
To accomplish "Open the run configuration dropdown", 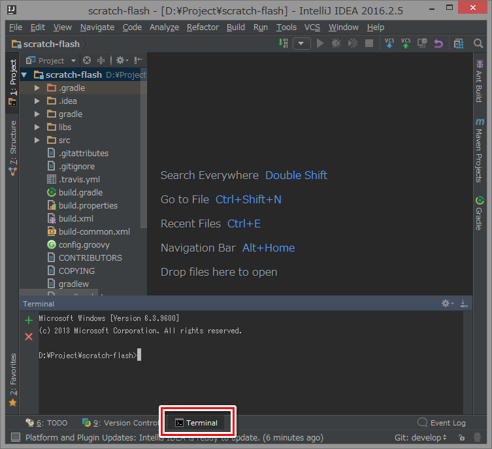I will coord(302,43).
